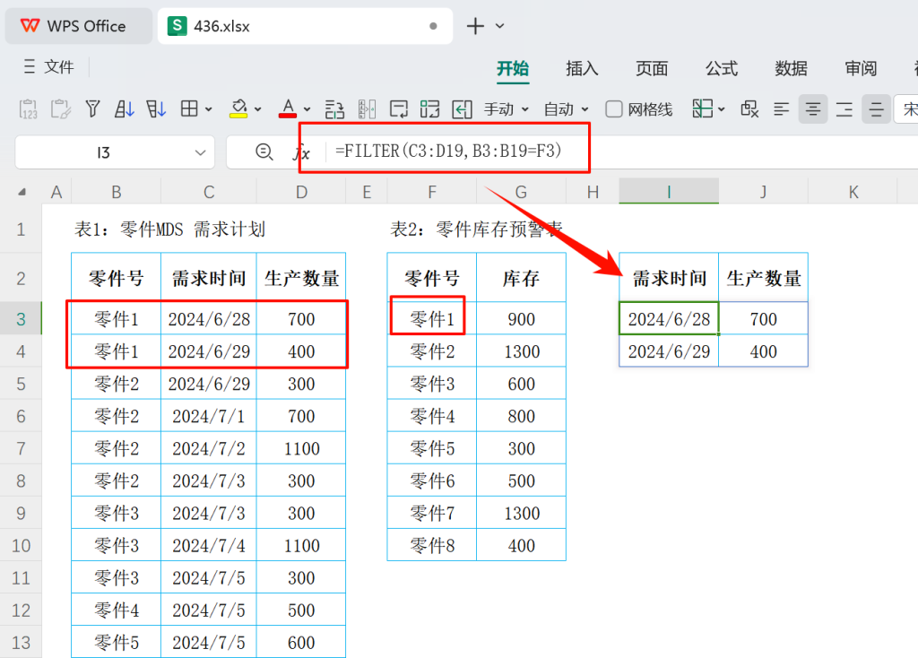Click cell J4 showing 400
The height and width of the screenshot is (658, 918).
tap(764, 351)
